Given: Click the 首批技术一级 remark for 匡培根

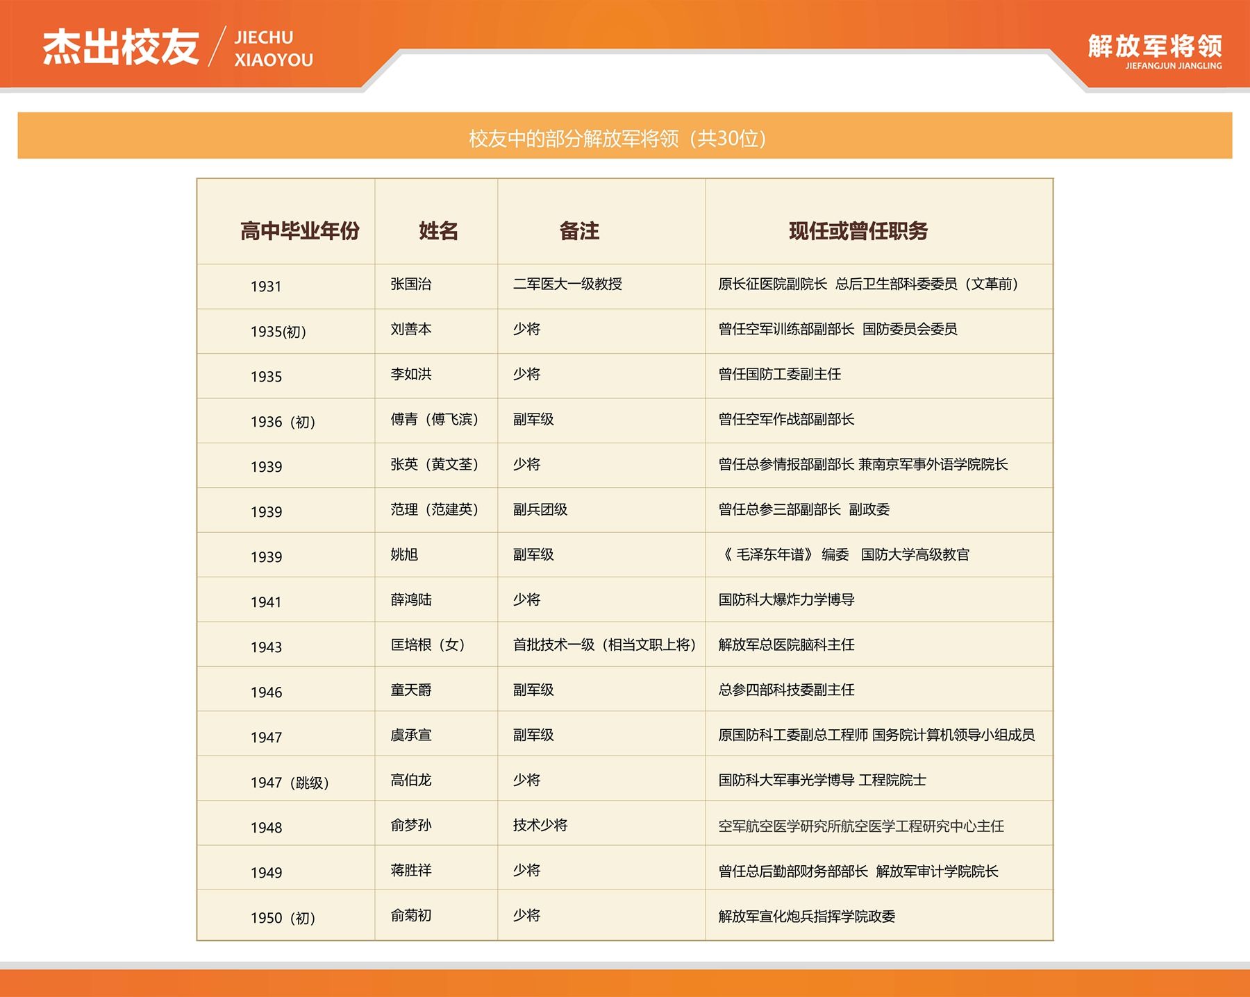Looking at the screenshot, I should [604, 645].
